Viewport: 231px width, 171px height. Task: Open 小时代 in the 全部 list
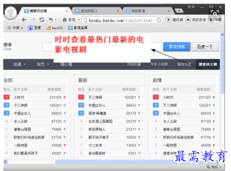coord(19,97)
